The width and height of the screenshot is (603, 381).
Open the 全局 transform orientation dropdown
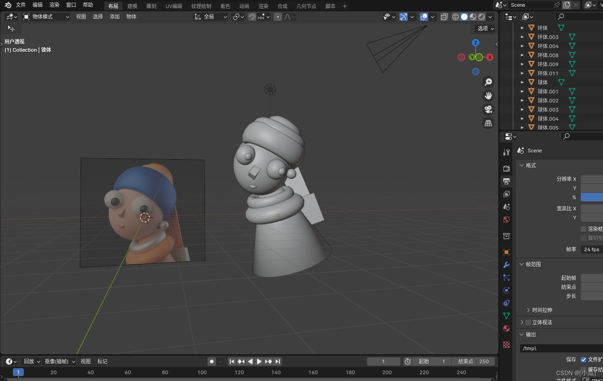click(x=211, y=17)
